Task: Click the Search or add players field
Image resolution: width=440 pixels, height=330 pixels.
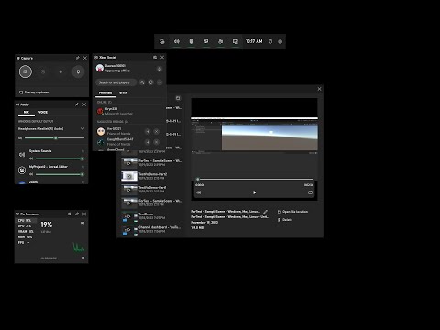Action: coord(115,82)
